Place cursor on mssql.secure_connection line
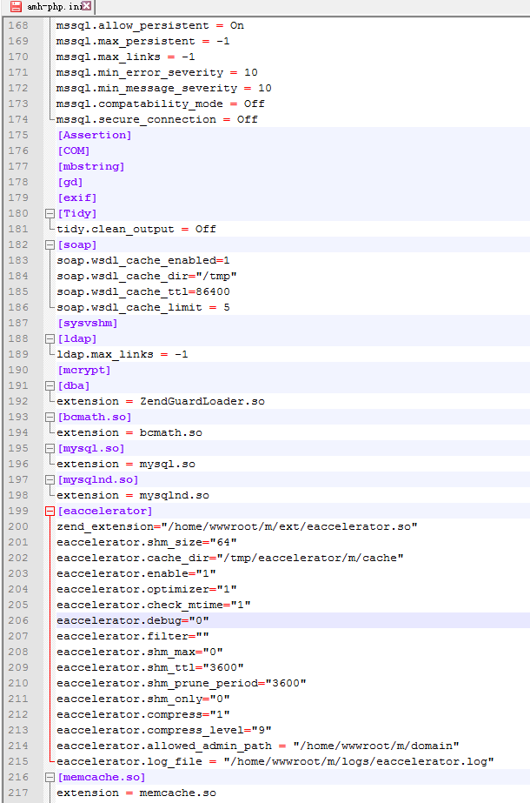 click(x=156, y=119)
